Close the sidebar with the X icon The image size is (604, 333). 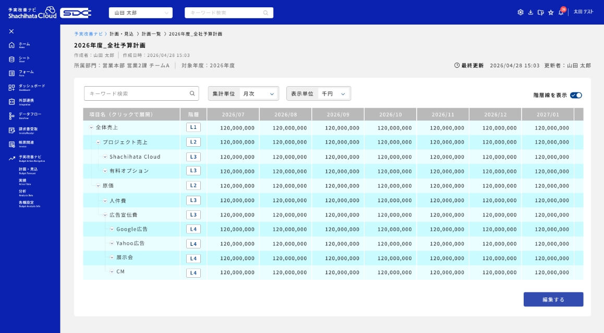tap(11, 31)
